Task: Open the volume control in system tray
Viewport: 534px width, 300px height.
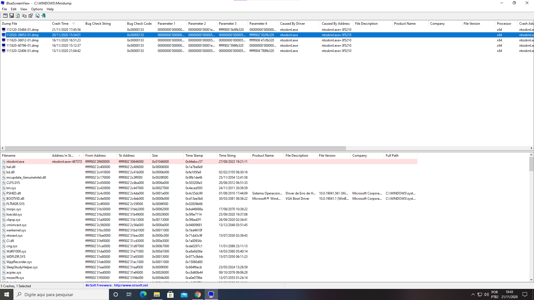Action: pyautogui.click(x=486, y=294)
